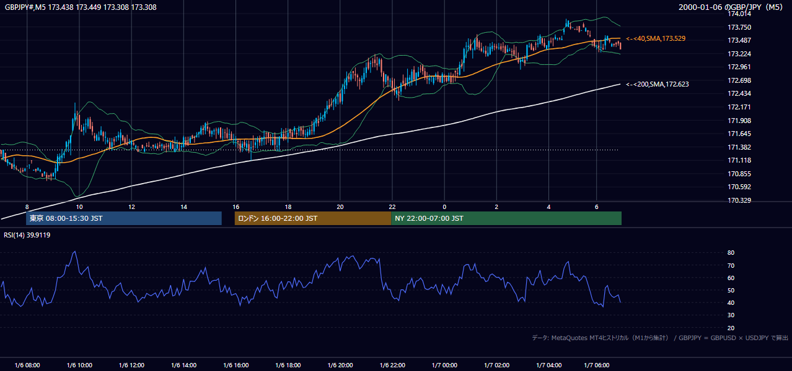Click the bottom time label 1/6 18:00
Screen dimensions: 792x371
(x=288, y=365)
